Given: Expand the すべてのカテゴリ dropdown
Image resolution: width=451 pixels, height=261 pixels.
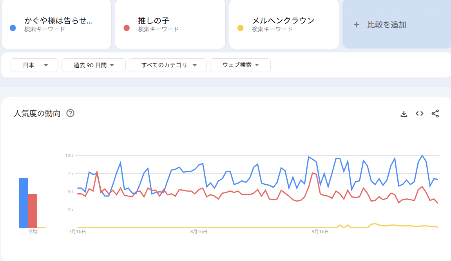Looking at the screenshot, I should tap(168, 65).
